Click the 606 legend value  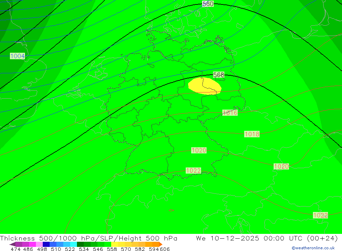(165, 249)
